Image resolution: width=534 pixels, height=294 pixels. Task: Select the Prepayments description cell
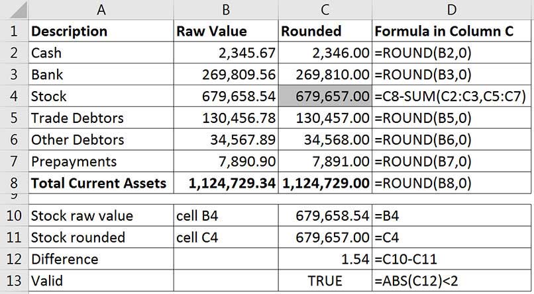point(101,161)
